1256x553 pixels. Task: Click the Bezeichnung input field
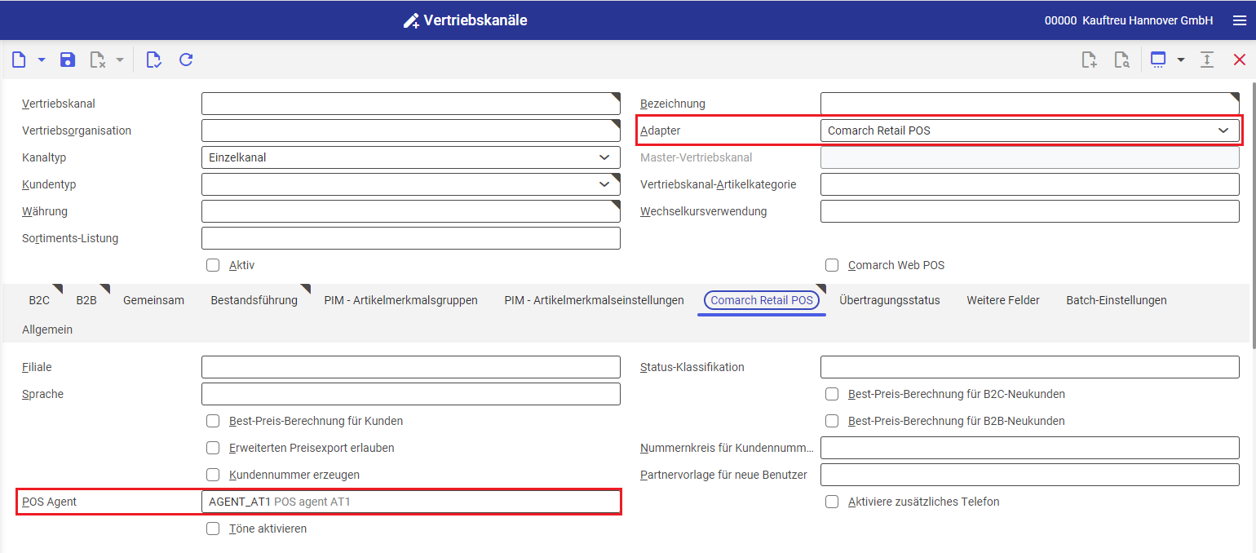[x=1030, y=104]
